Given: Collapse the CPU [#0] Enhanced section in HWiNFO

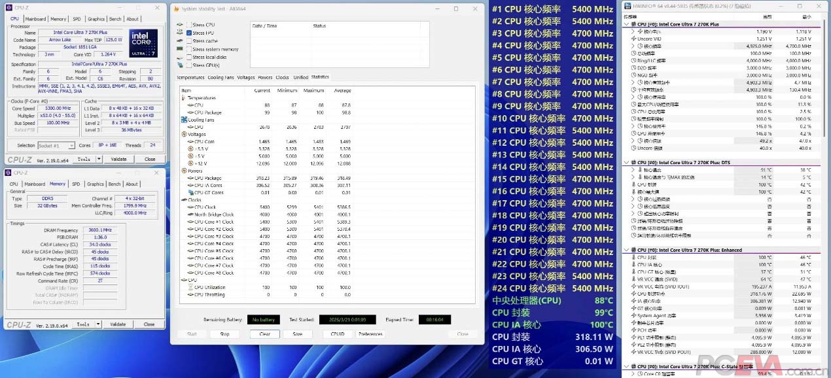Looking at the screenshot, I should pos(626,250).
